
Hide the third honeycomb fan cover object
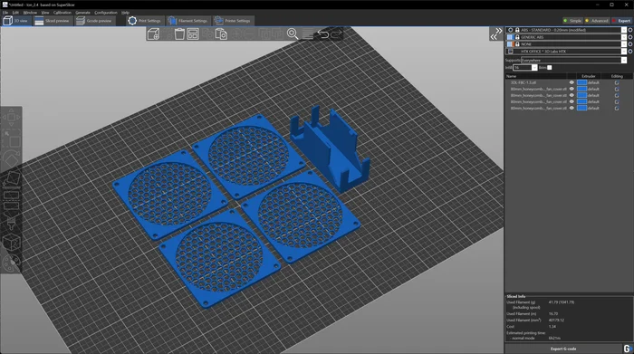(x=572, y=101)
